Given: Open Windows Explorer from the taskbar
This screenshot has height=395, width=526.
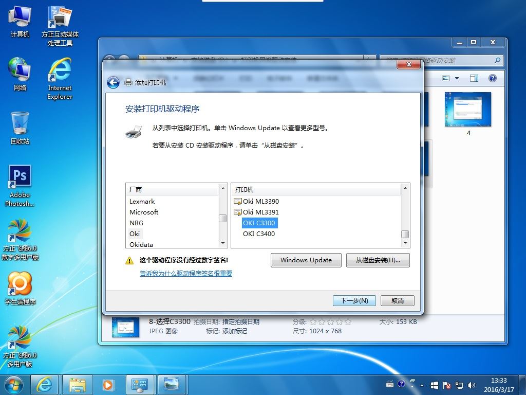Looking at the screenshot, I should click(x=78, y=385).
